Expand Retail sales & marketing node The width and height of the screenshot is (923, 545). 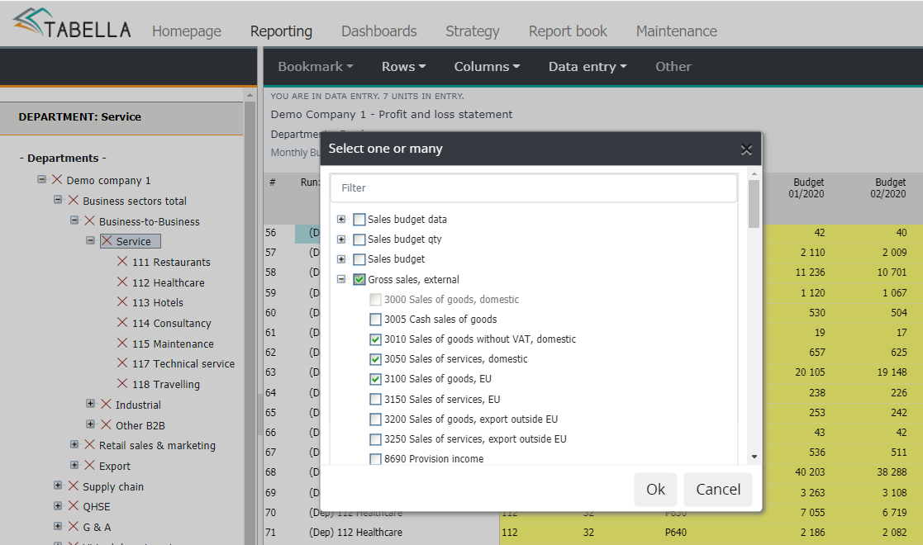pos(74,444)
